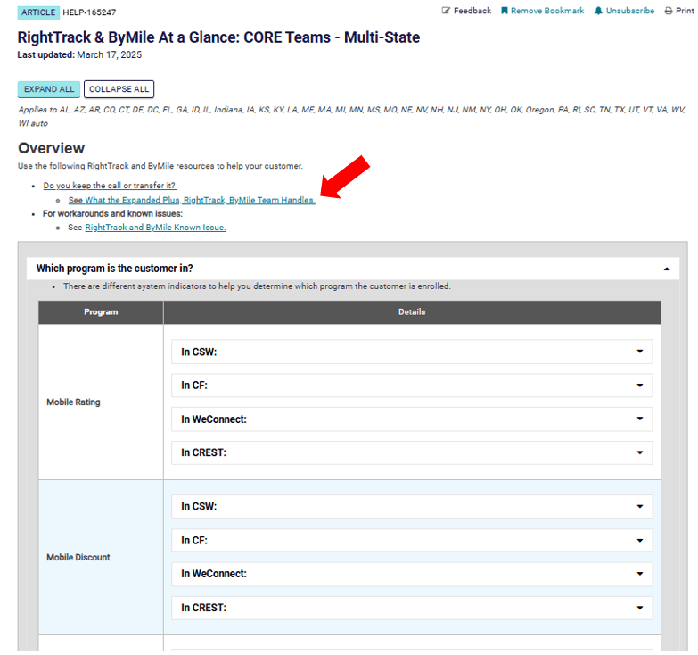This screenshot has height=655, width=698.
Task: Open the Feedback link text
Action: click(472, 11)
